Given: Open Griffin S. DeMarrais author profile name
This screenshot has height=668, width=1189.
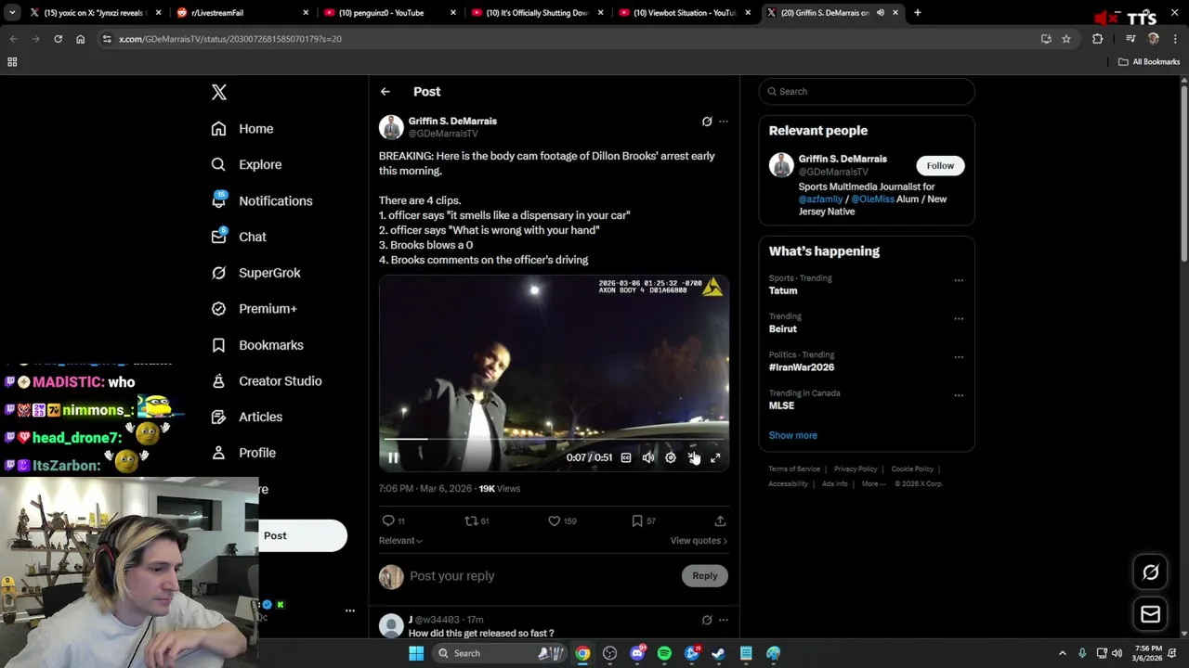Looking at the screenshot, I should coord(452,121).
